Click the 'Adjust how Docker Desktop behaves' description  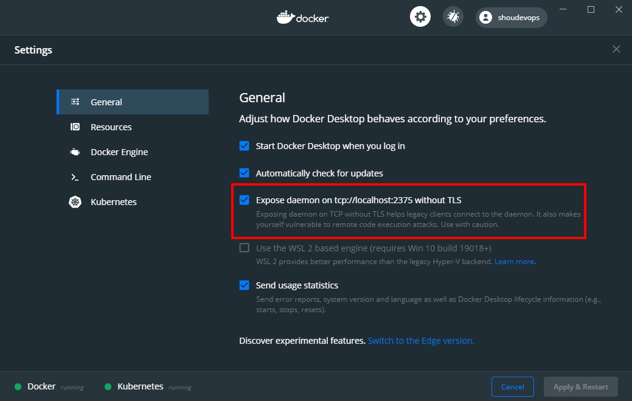click(x=392, y=119)
